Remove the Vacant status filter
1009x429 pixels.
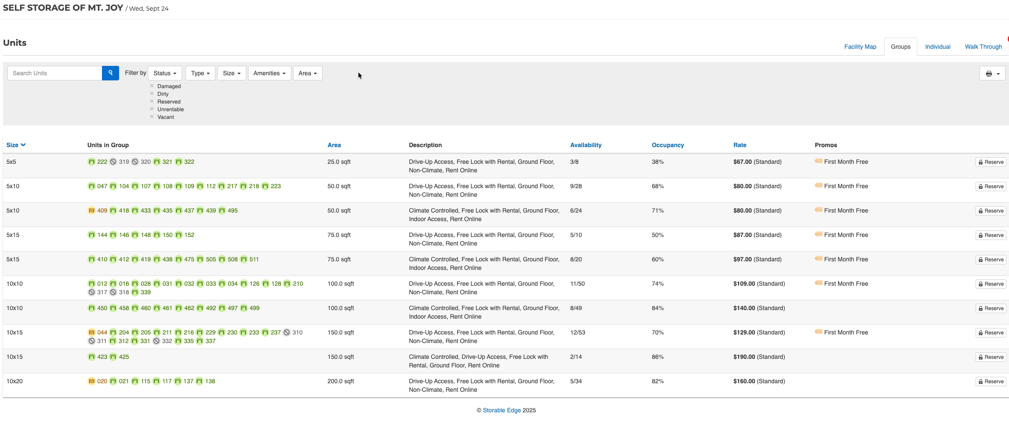point(152,117)
